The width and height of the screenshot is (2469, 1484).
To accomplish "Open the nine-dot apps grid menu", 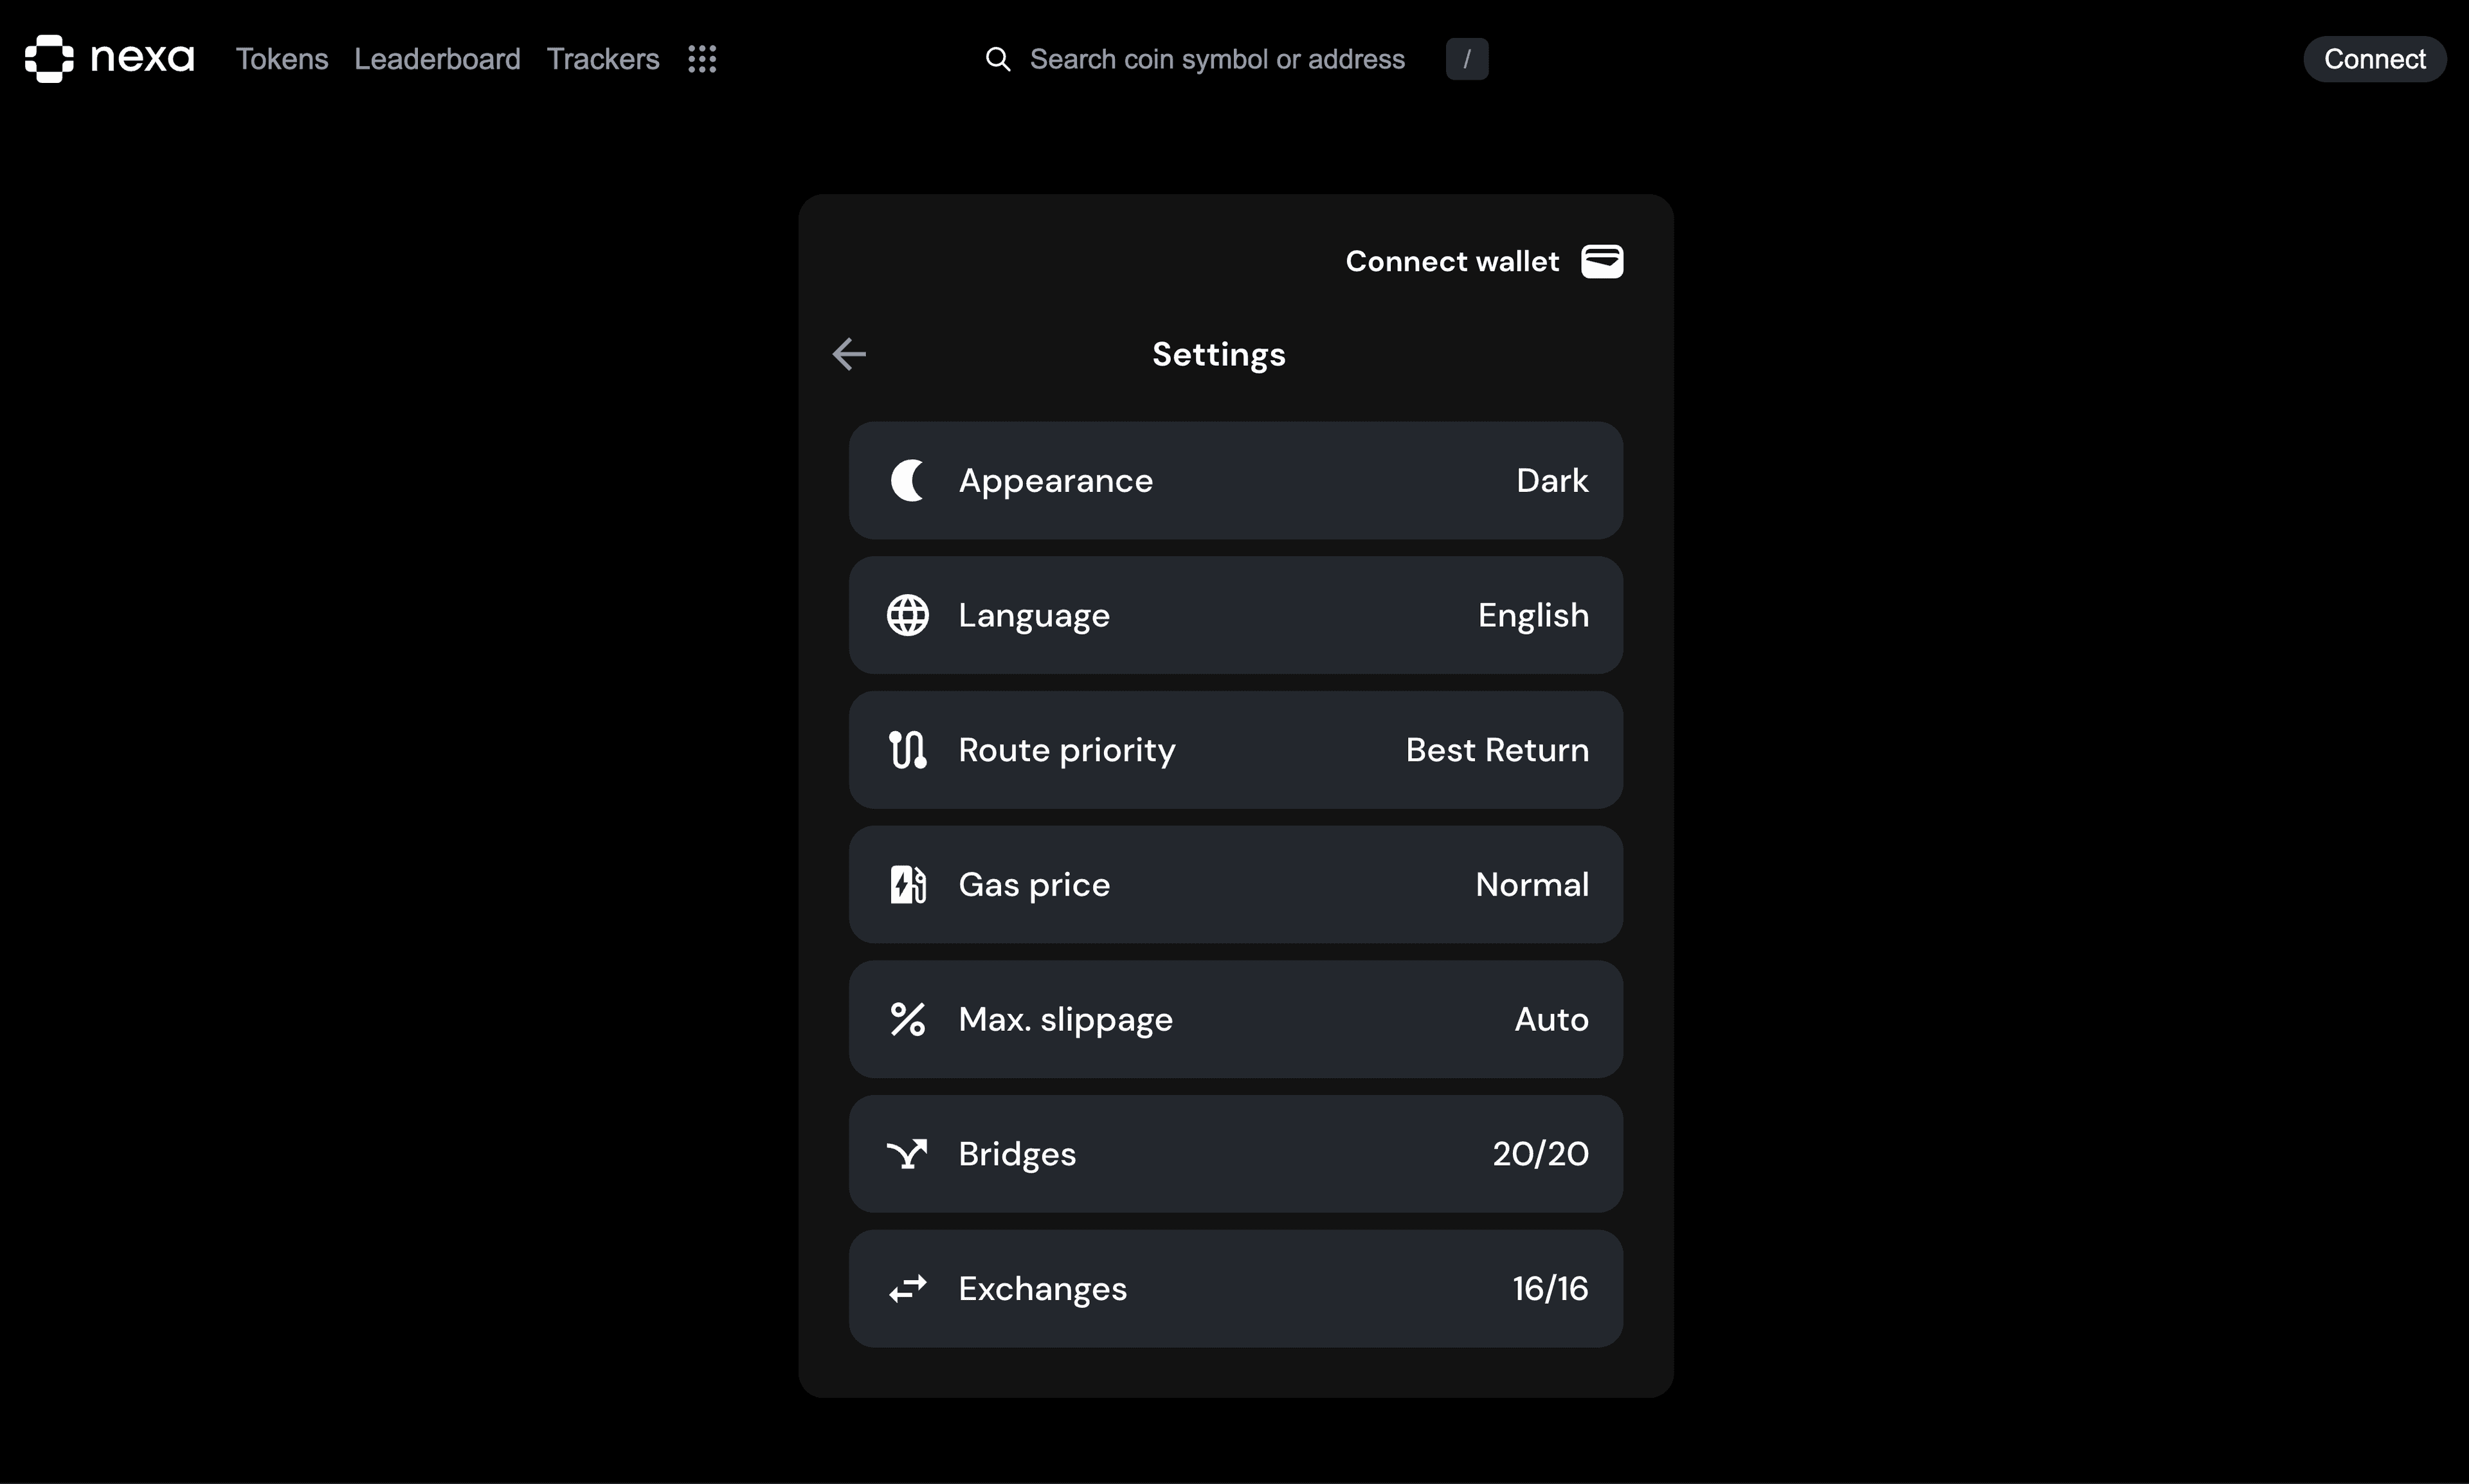I will click(x=702, y=59).
